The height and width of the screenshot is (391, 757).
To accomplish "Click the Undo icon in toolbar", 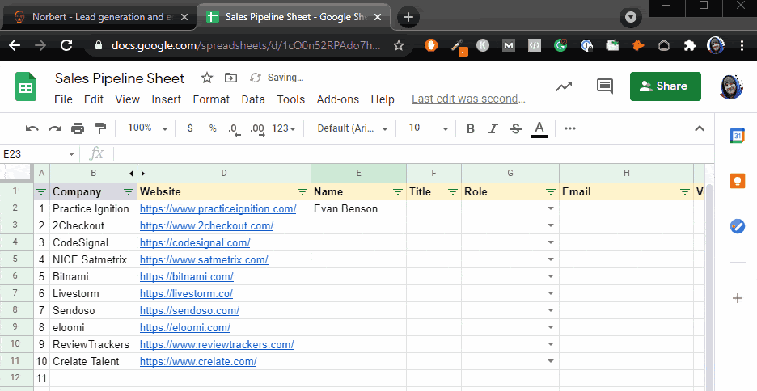I will coord(32,128).
